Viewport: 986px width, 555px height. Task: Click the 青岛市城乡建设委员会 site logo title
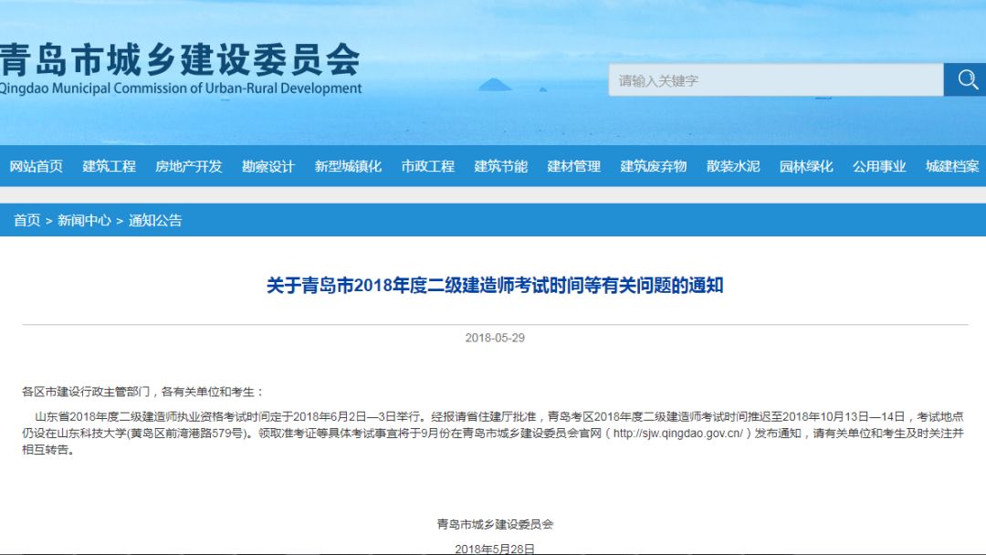(180, 59)
